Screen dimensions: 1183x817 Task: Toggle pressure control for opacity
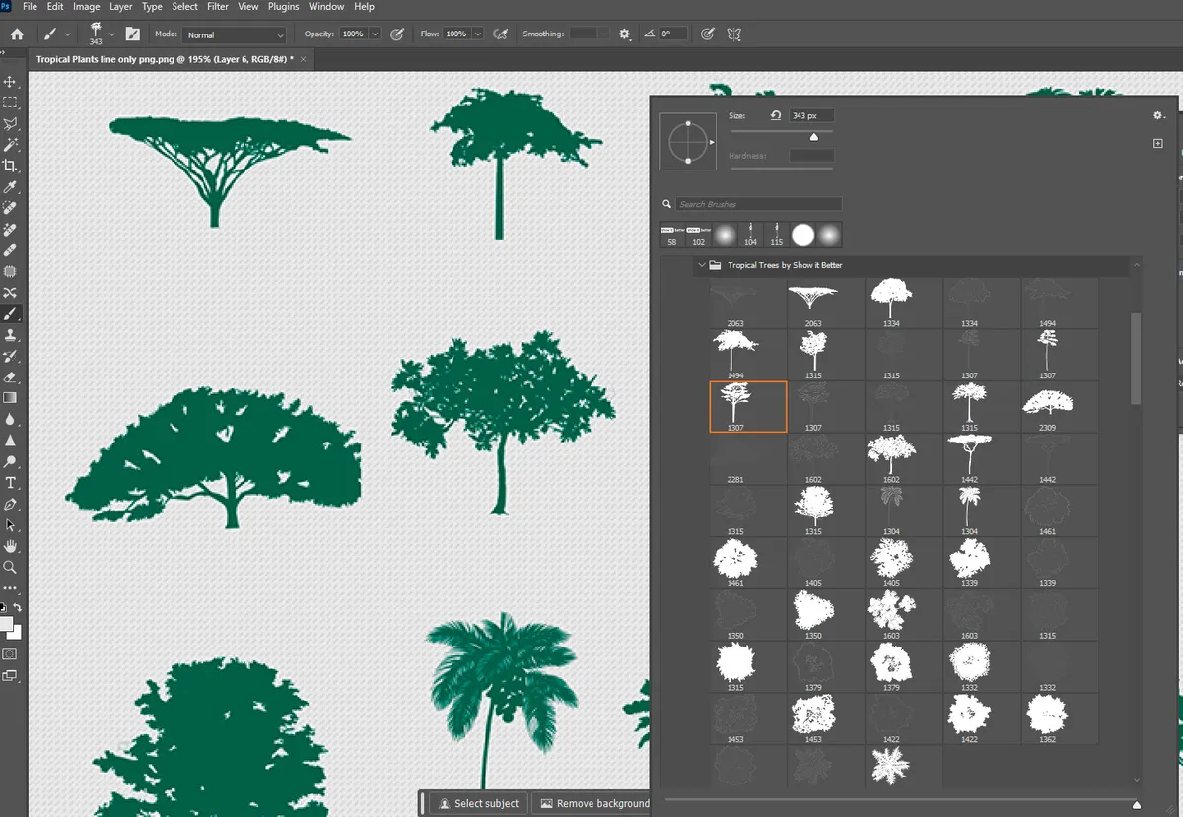tap(397, 34)
